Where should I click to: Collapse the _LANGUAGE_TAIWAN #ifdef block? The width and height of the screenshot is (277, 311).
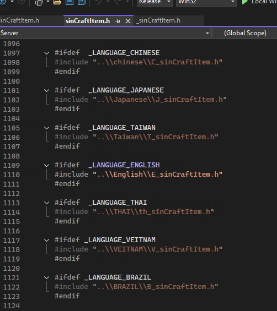pyautogui.click(x=46, y=128)
